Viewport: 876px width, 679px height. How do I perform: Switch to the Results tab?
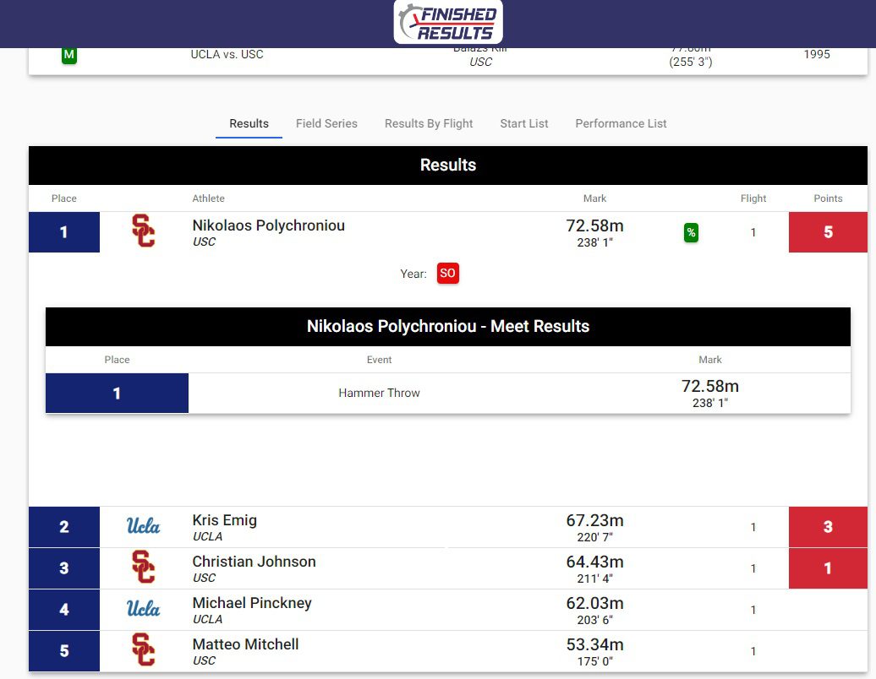tap(249, 124)
